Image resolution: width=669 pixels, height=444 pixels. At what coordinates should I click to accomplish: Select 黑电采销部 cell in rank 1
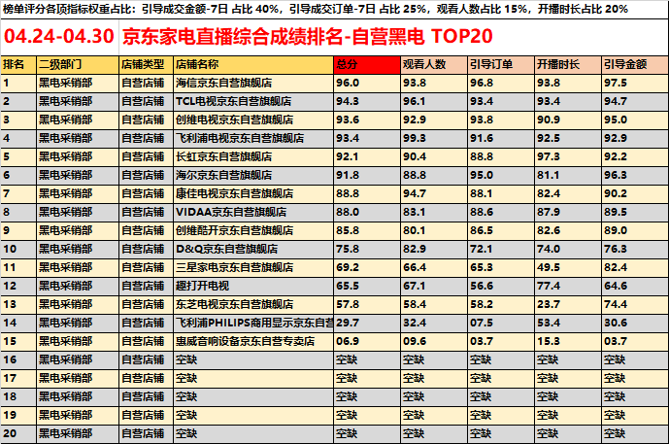click(x=78, y=83)
